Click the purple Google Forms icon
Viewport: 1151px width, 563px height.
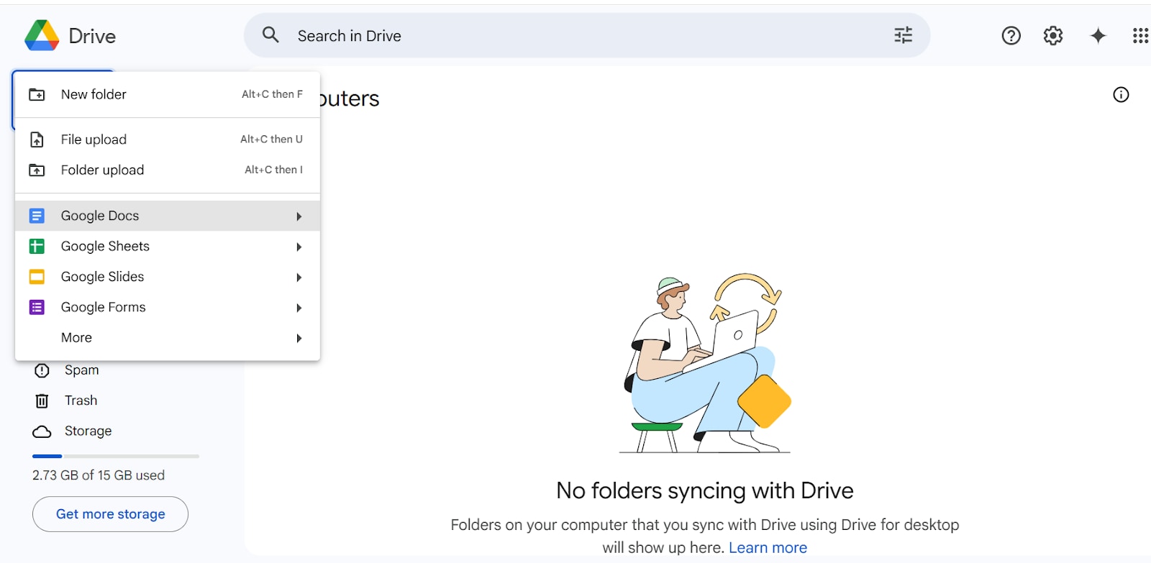point(37,307)
